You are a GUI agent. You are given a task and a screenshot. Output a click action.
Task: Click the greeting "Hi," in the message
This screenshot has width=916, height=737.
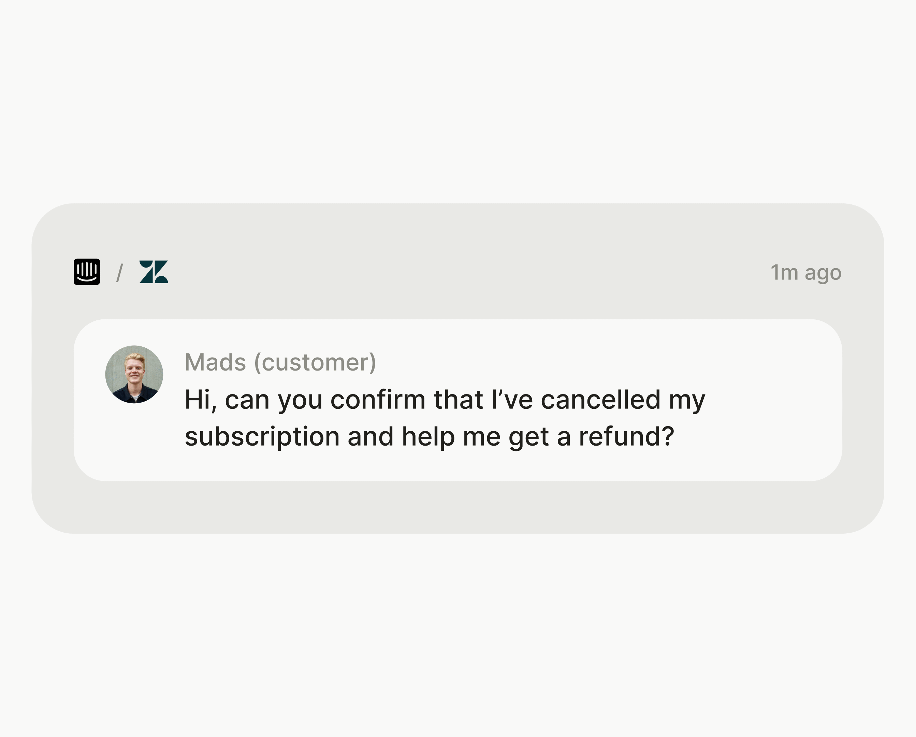click(x=200, y=400)
